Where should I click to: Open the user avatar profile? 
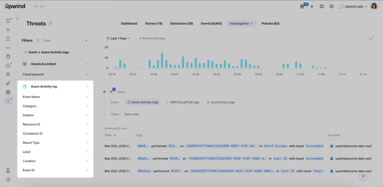pos(374,6)
